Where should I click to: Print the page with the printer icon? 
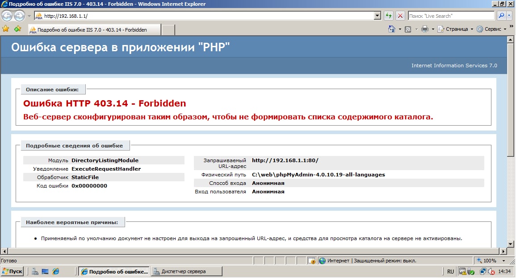(425, 29)
